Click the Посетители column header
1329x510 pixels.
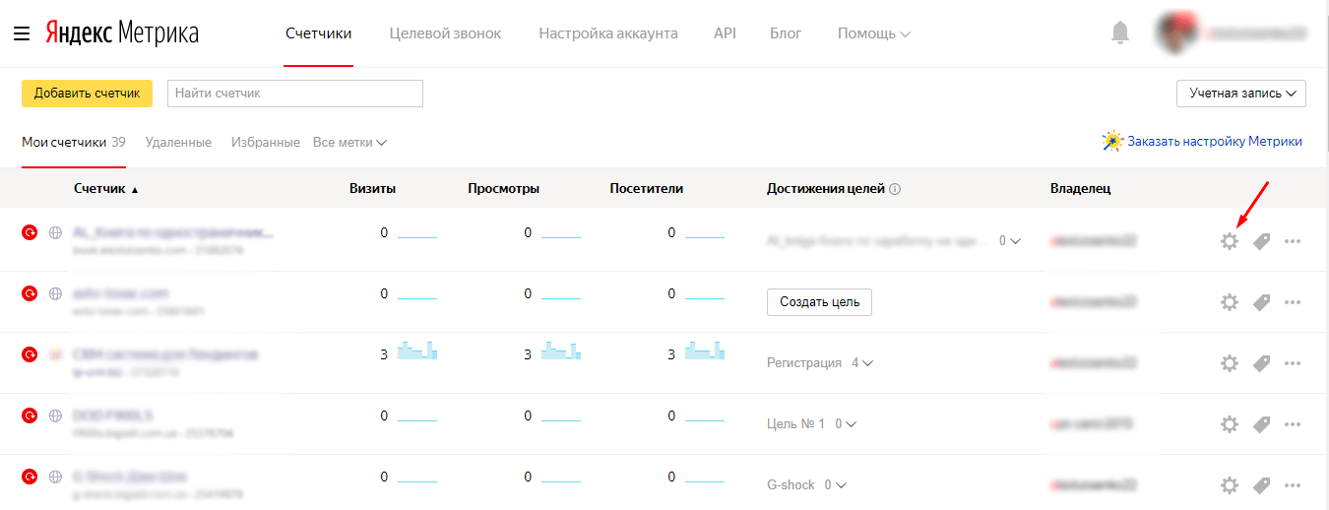point(646,189)
